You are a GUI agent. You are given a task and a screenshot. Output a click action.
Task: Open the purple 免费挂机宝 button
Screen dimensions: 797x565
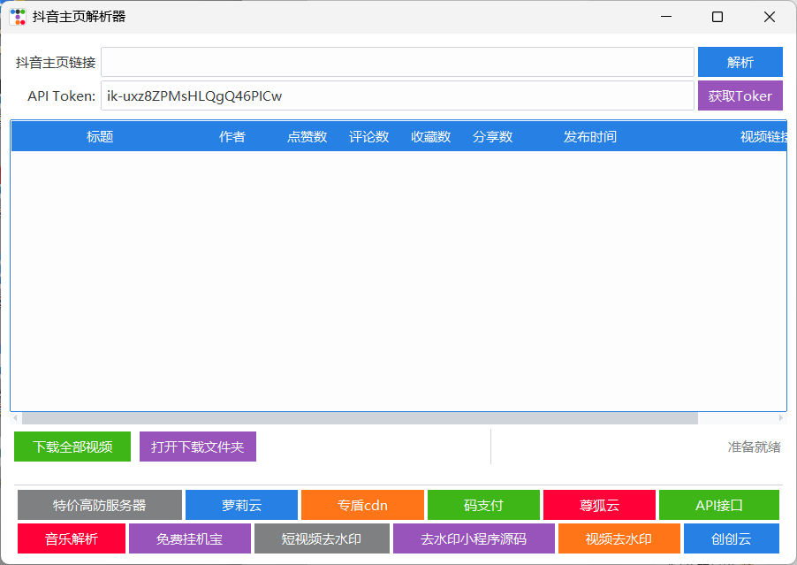click(x=190, y=538)
